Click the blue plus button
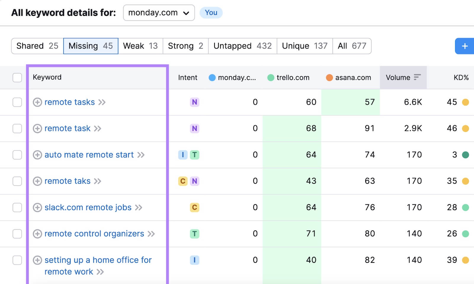 (465, 46)
